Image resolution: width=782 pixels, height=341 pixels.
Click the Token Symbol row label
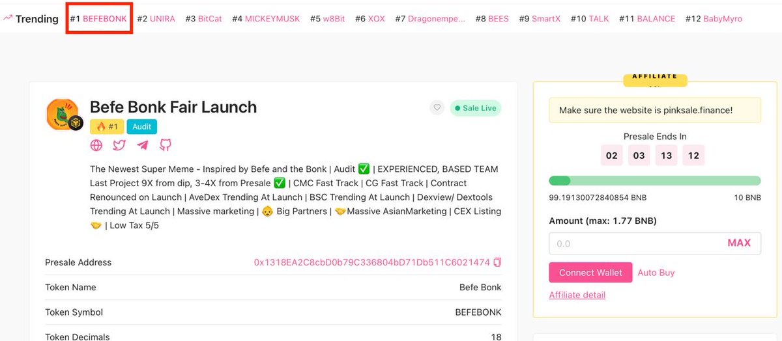72,312
